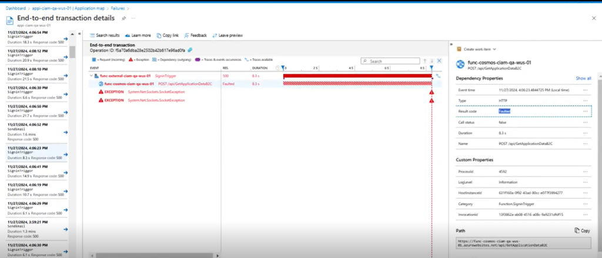Click the highlighted Faulted result code value
The height and width of the screenshot is (258, 602).
click(504, 111)
